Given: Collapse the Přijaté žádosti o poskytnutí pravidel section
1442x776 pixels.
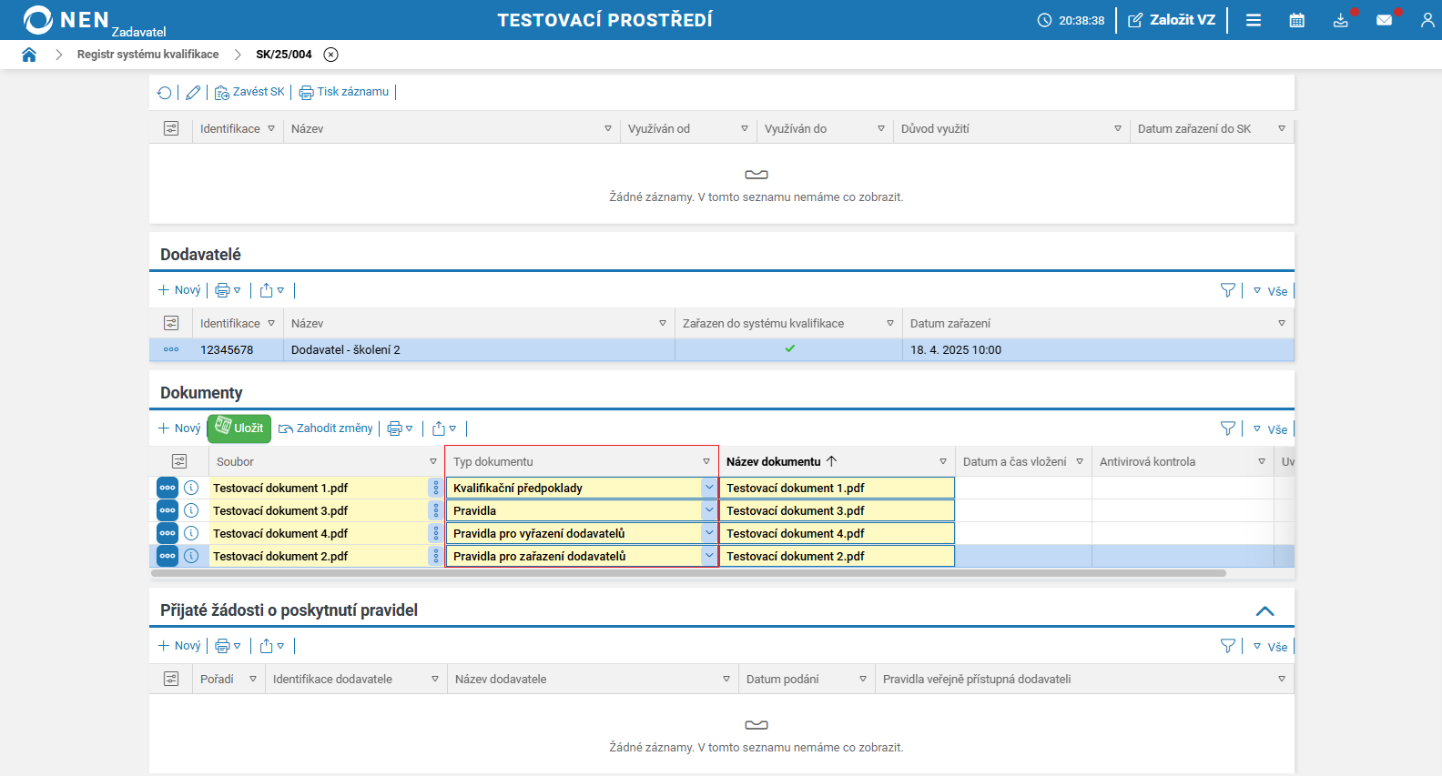Looking at the screenshot, I should [1264, 610].
